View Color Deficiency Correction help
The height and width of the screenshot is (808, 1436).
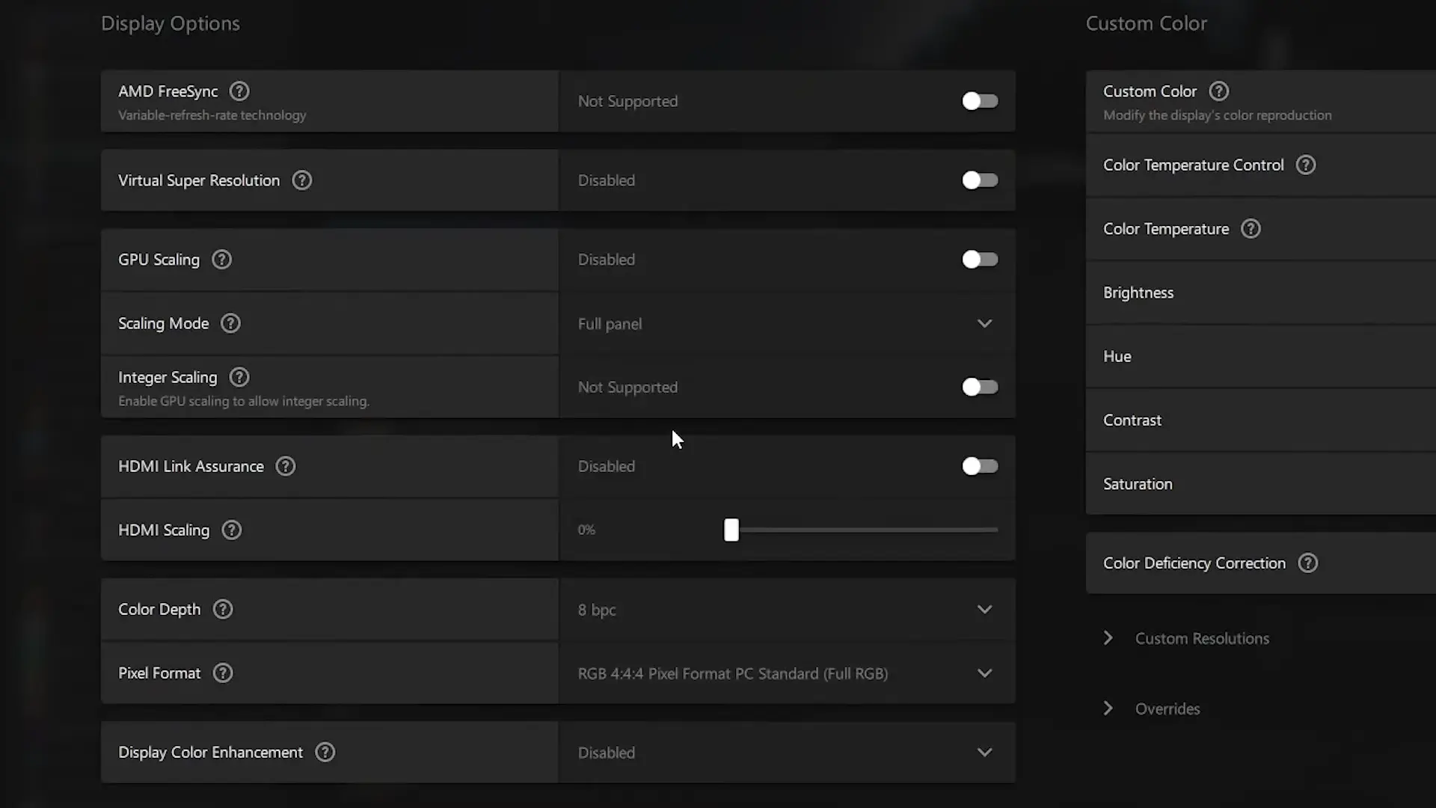coord(1308,563)
